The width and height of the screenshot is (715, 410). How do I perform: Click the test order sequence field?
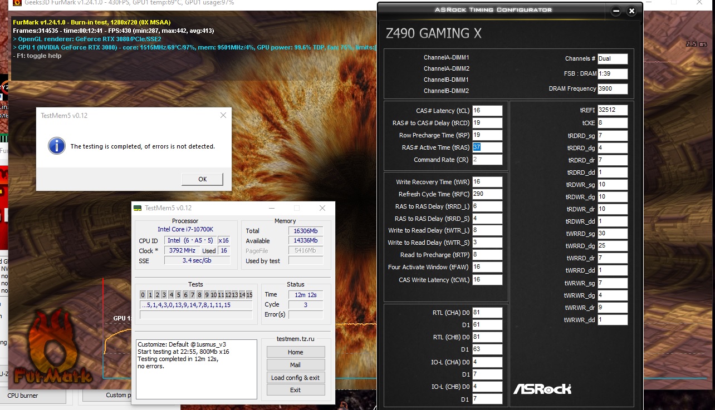click(196, 305)
